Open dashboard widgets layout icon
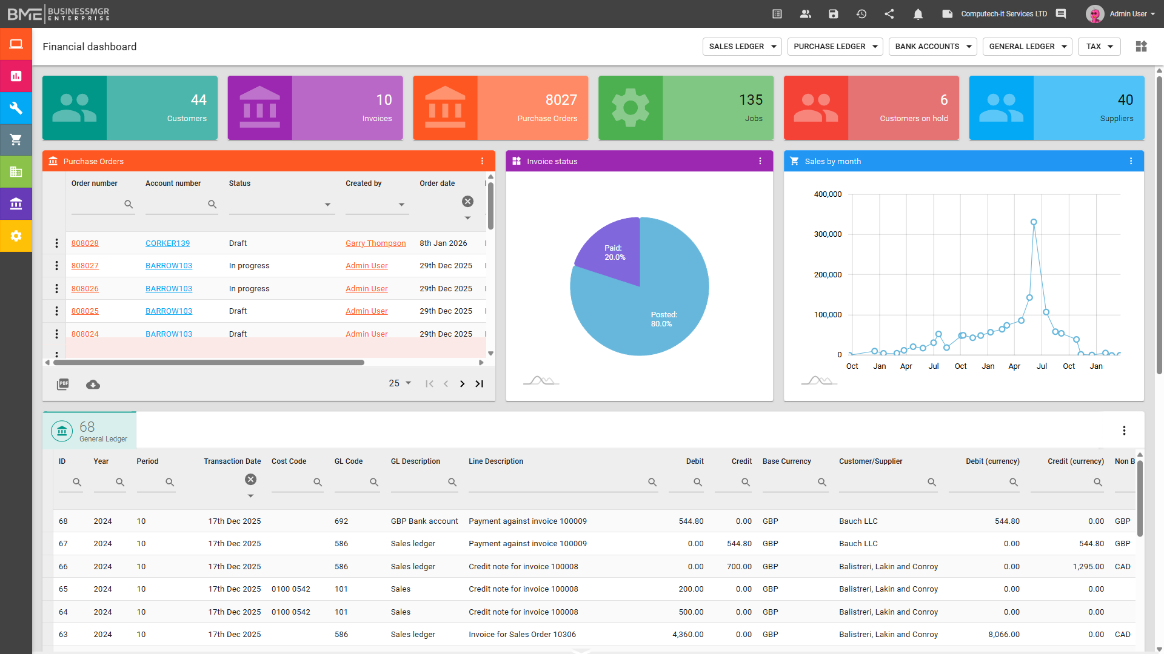The width and height of the screenshot is (1164, 654). coord(1141,47)
